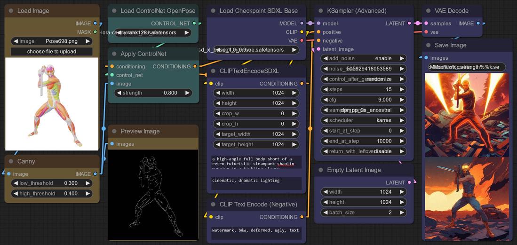This screenshot has width=517, height=245.
Task: Collapse the Empty Latent Image node dot
Action: click(x=320, y=170)
